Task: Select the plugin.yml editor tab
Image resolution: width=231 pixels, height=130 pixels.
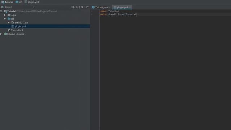Action: point(122,7)
